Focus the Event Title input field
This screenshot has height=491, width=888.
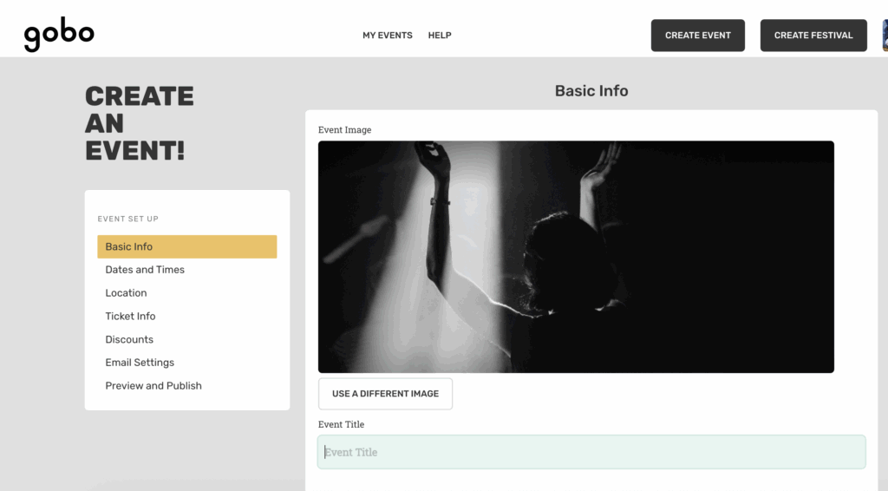(x=591, y=452)
